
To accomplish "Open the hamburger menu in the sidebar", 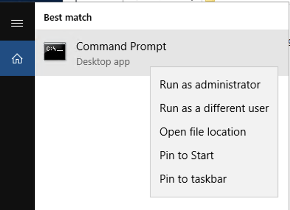I will click(x=17, y=24).
